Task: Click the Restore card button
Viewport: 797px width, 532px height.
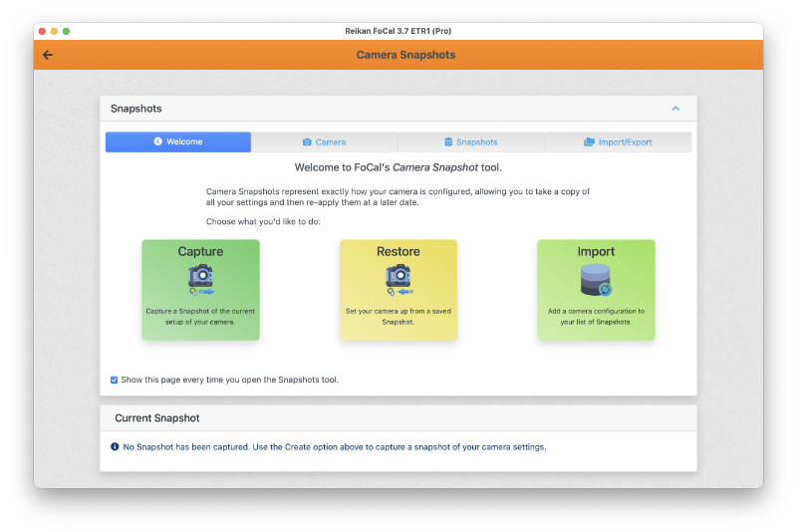Action: tap(398, 290)
